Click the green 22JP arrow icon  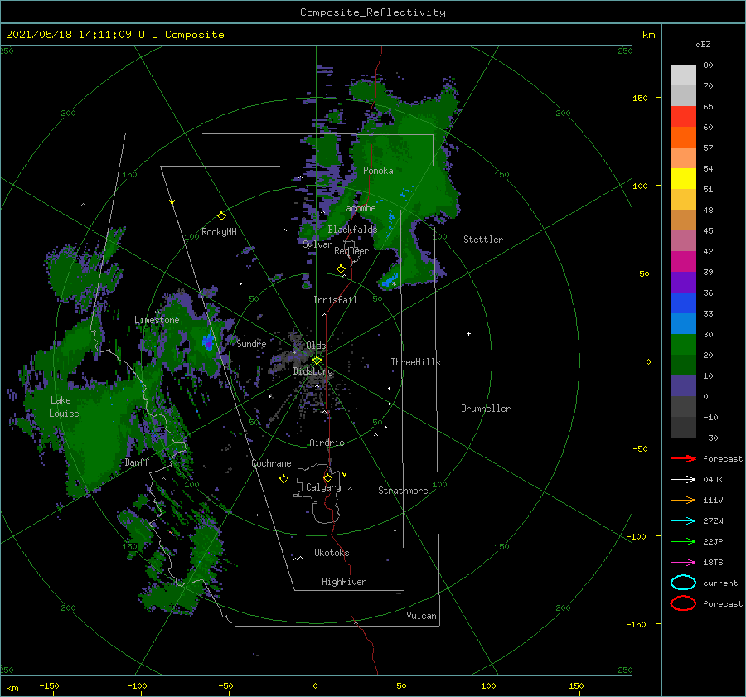point(683,541)
